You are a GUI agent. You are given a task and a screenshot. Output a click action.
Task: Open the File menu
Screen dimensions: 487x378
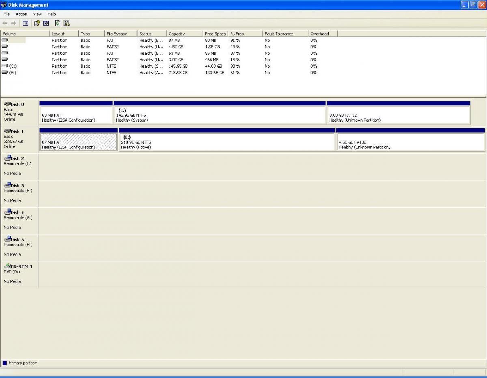6,14
